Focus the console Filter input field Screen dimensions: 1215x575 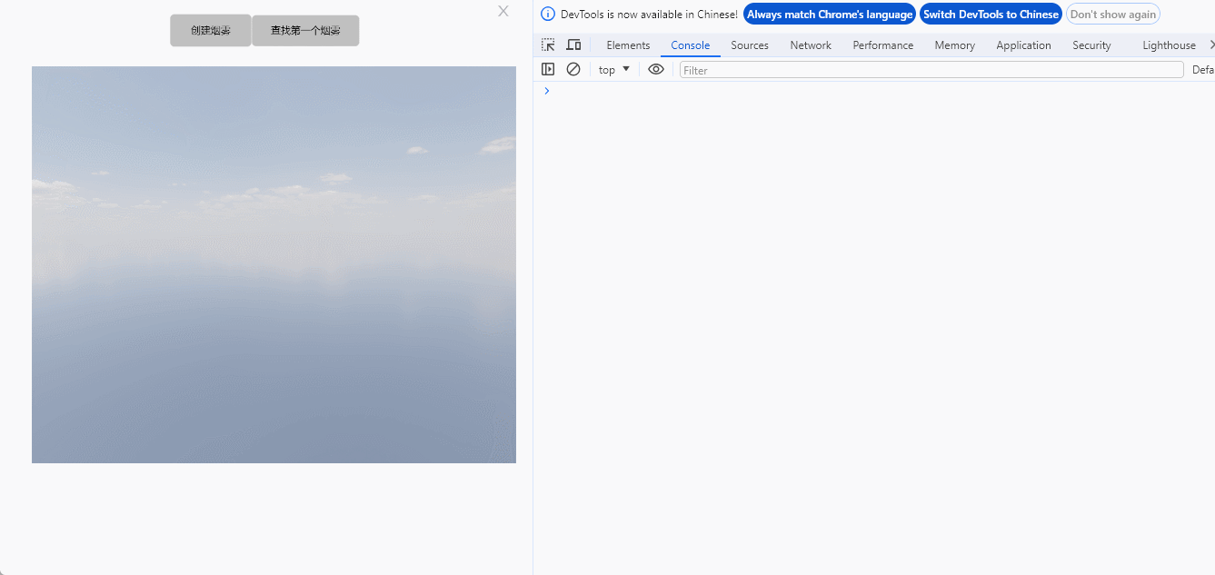point(931,70)
